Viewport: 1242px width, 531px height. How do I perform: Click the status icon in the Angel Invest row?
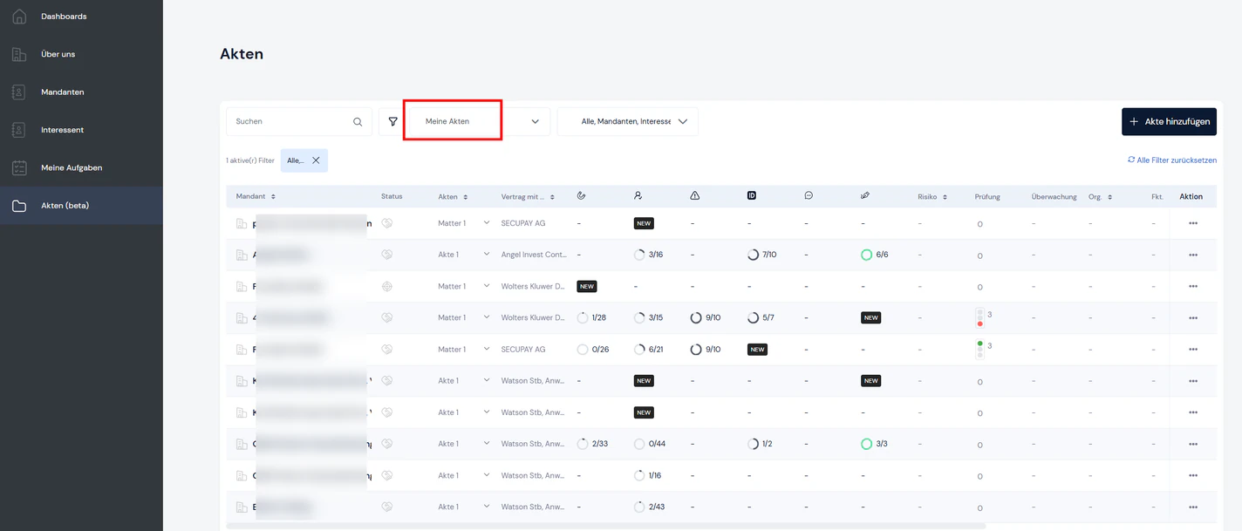pyautogui.click(x=387, y=255)
